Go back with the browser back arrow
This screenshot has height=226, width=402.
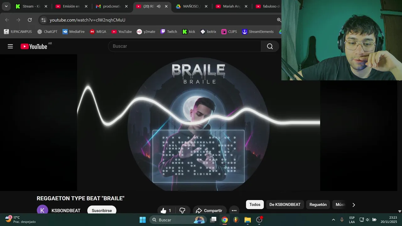pyautogui.click(x=7, y=20)
